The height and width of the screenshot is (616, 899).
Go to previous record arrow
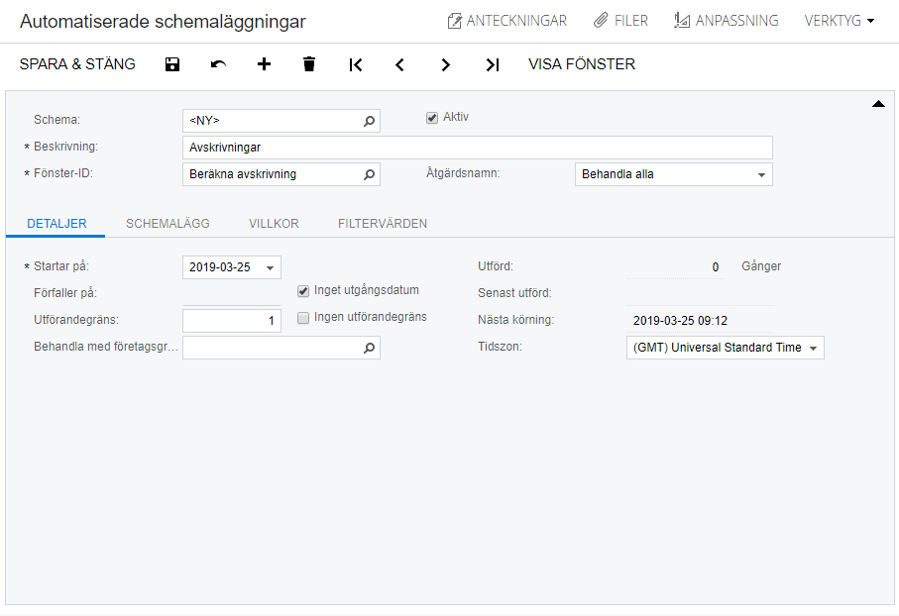[400, 64]
